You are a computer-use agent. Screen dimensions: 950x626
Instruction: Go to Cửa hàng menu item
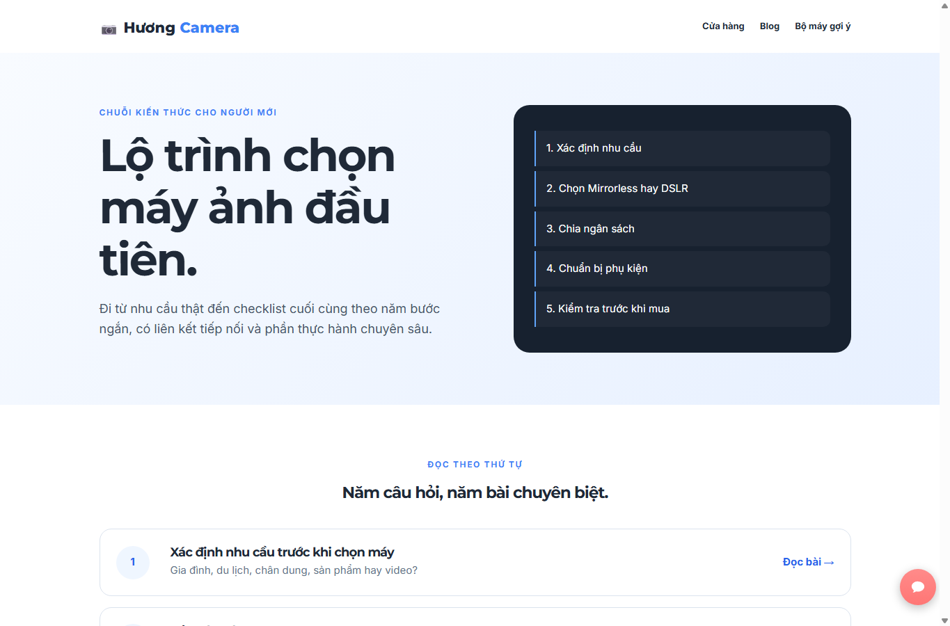click(723, 26)
